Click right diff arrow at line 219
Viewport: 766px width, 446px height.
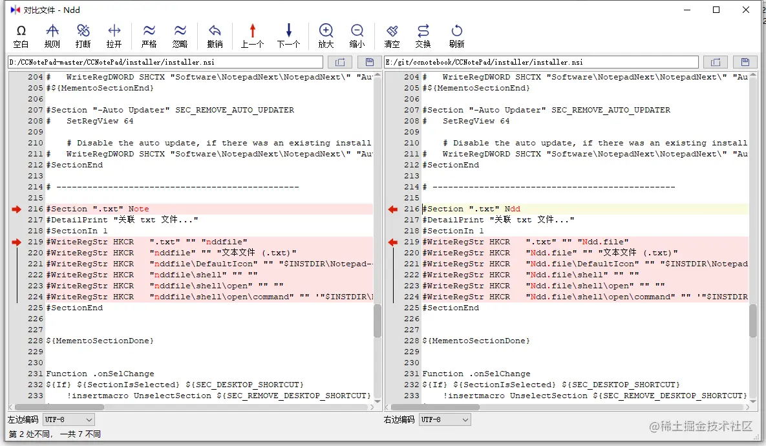coord(393,242)
